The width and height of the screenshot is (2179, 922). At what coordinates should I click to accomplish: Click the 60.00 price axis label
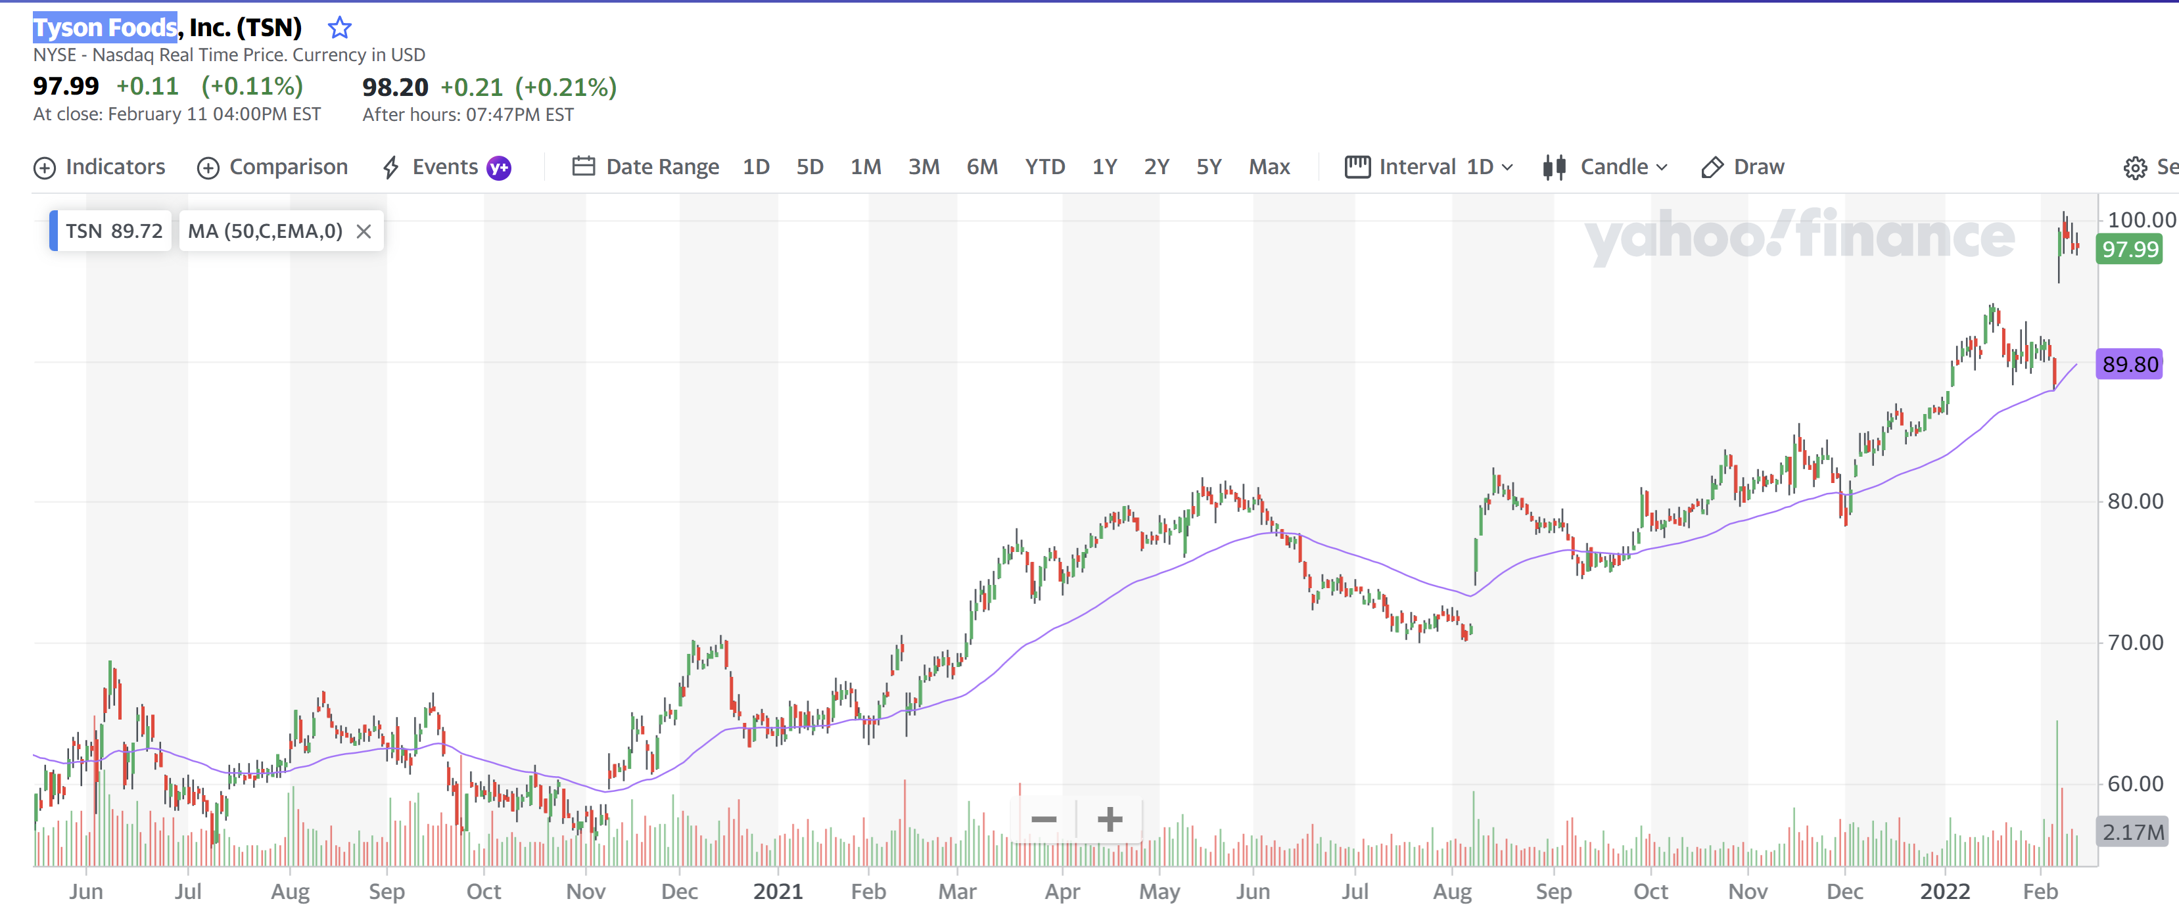(2135, 784)
